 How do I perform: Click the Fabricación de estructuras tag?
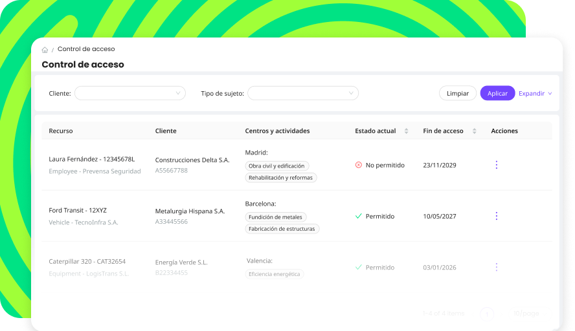tap(282, 229)
